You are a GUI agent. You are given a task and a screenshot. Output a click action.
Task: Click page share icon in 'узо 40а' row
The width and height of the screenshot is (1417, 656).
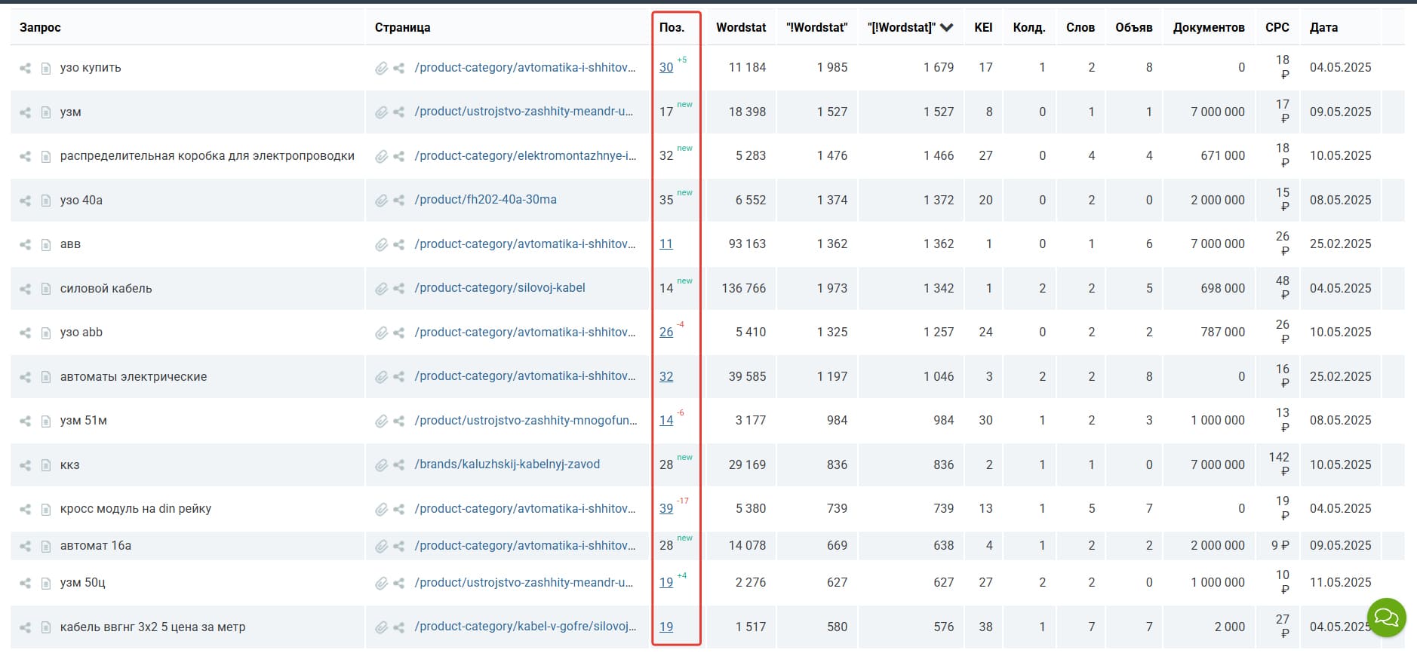398,201
